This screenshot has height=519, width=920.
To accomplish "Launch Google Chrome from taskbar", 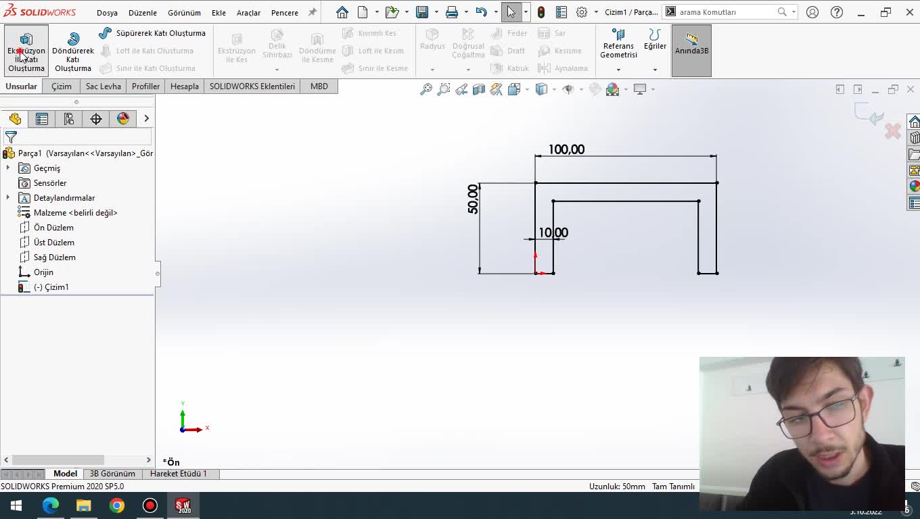I will [117, 505].
